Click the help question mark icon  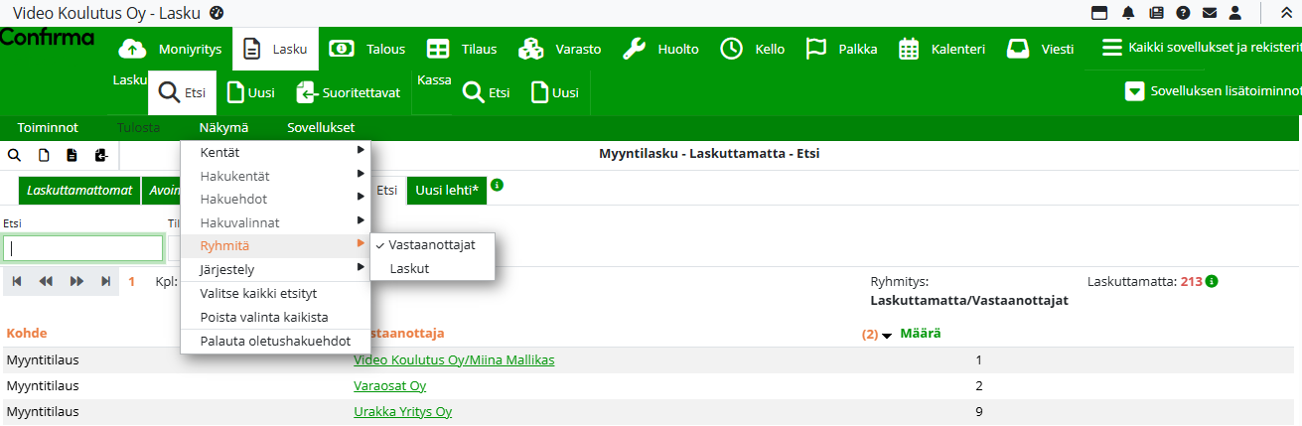pos(1183,13)
